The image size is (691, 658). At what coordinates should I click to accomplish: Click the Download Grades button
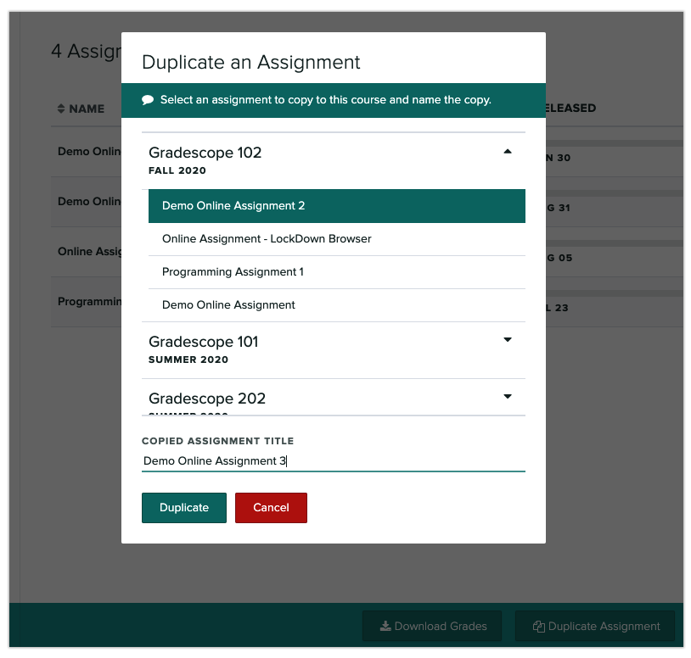tap(432, 626)
